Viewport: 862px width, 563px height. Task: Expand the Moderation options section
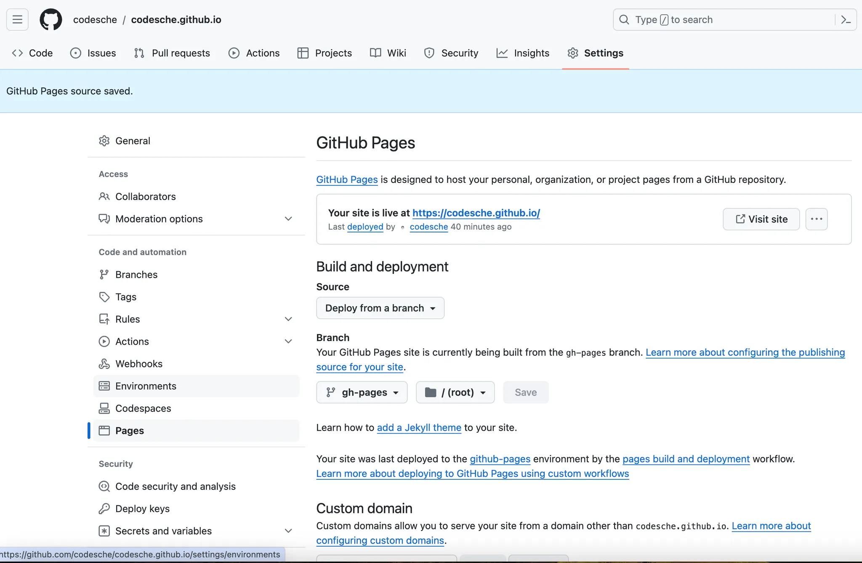(288, 219)
